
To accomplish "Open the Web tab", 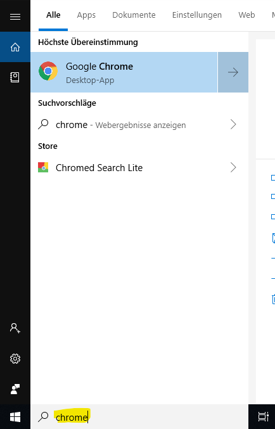I will coord(246,15).
